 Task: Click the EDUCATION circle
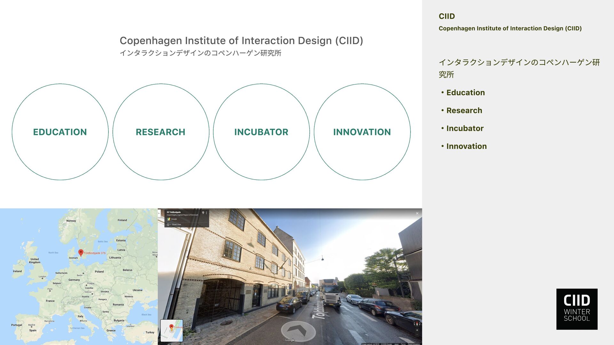[60, 132]
